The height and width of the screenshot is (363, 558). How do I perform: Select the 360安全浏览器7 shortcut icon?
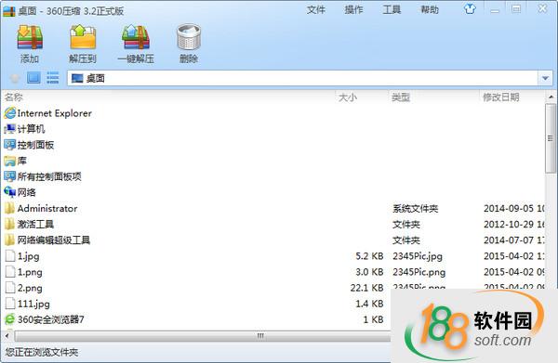click(x=10, y=319)
